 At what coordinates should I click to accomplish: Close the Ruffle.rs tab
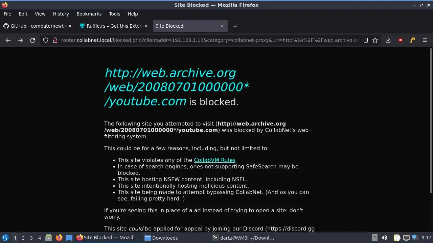[x=146, y=26]
